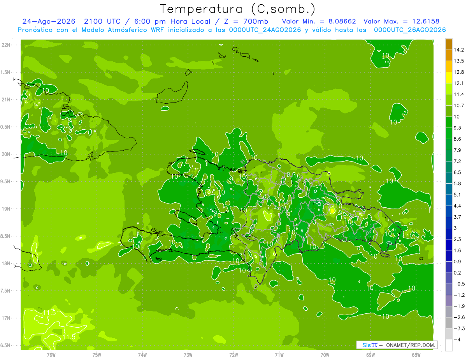
Task: Click the title 'Temperatura (C,somb.)'
Action: coord(238,9)
